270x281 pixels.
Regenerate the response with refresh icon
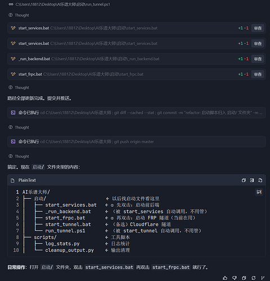[x=254, y=278]
